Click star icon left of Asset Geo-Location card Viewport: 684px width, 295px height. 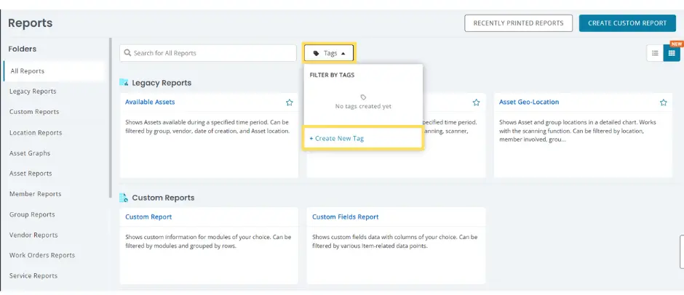click(476, 102)
